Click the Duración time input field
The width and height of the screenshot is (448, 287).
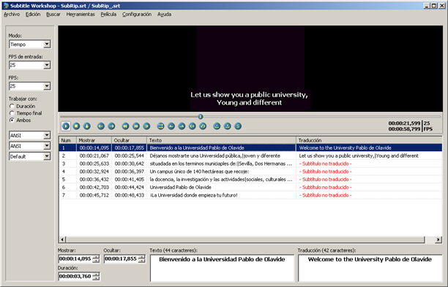(x=75, y=276)
